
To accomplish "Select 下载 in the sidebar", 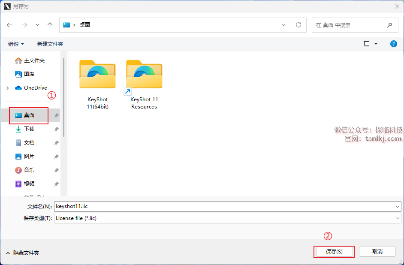I will (x=25, y=129).
